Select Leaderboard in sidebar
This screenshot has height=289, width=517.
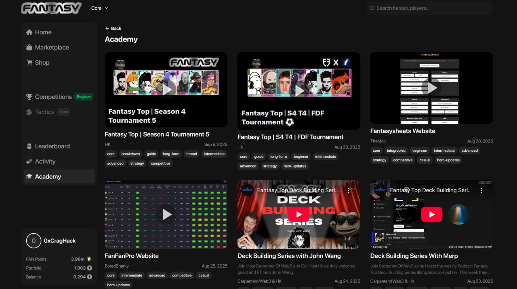[59, 146]
